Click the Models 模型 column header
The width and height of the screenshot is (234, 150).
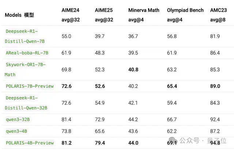click(x=19, y=15)
